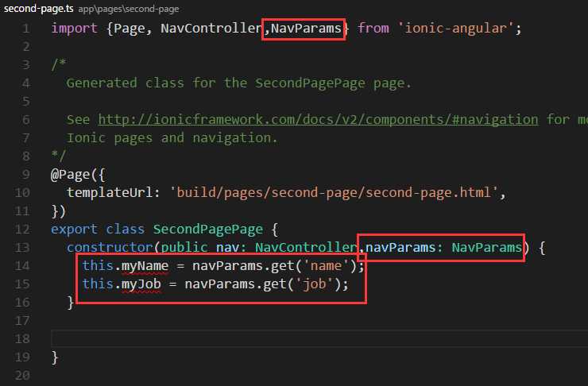
Task: Click the templateUrl property name
Action: (110, 193)
